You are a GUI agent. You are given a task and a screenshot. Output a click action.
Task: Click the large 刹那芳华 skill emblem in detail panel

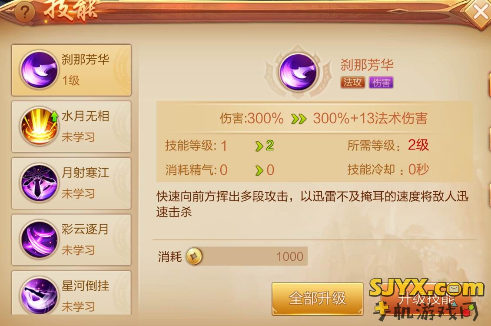click(x=298, y=72)
